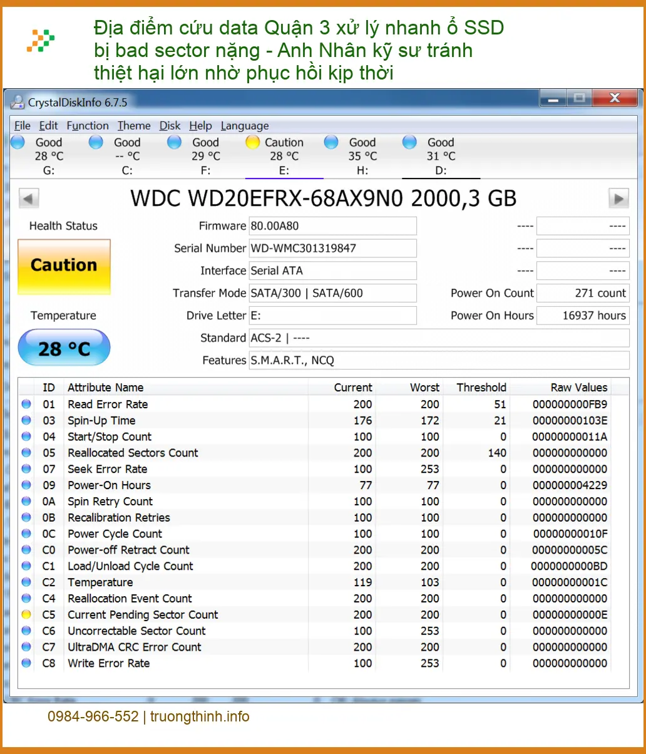The image size is (646, 754).
Task: Select disk H: status orb
Action: pyautogui.click(x=331, y=142)
